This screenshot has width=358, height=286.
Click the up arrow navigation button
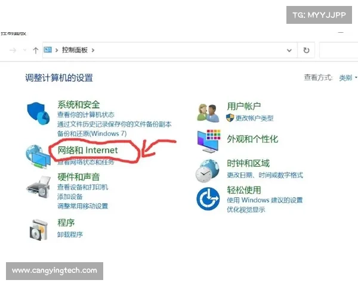pyautogui.click(x=36, y=50)
